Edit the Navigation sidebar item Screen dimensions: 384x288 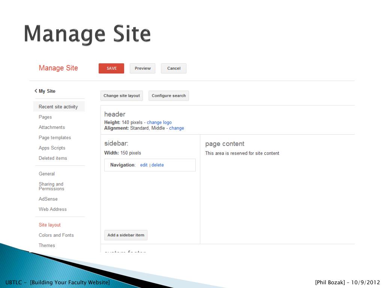(x=144, y=165)
